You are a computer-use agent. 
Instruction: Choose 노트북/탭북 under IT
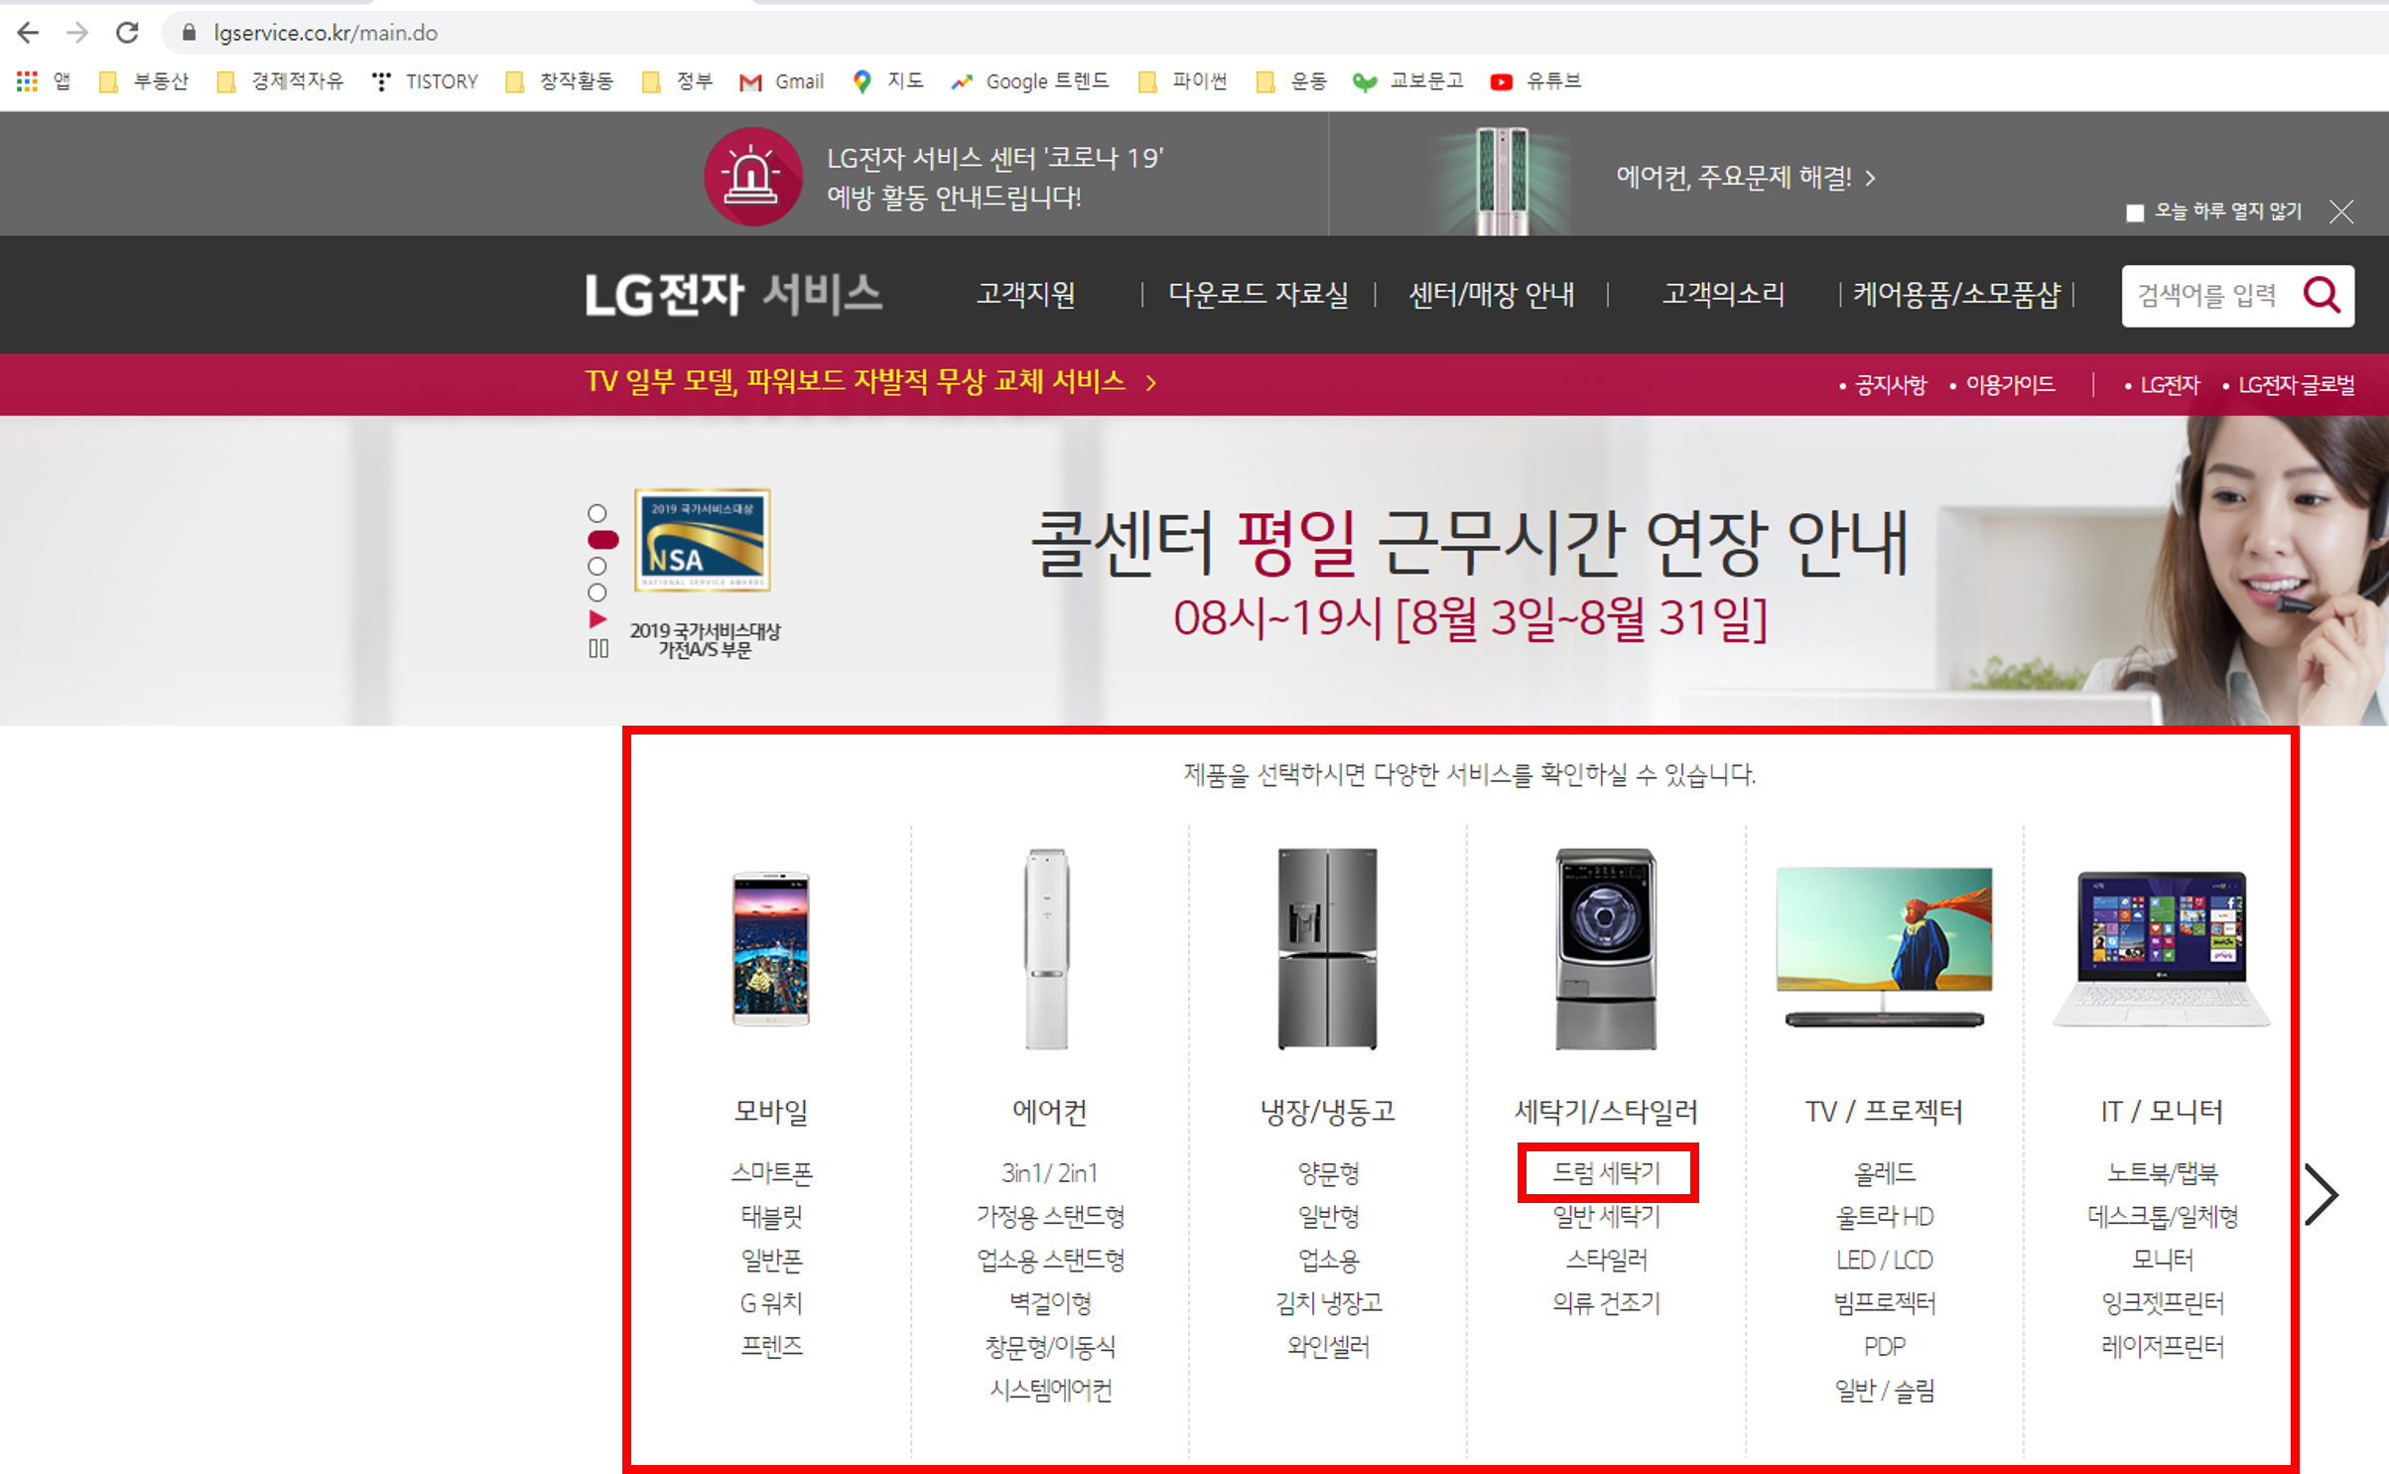pos(2162,1173)
